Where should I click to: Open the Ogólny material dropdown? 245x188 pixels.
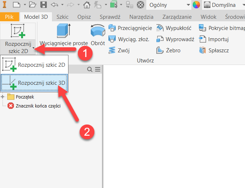click(169, 5)
